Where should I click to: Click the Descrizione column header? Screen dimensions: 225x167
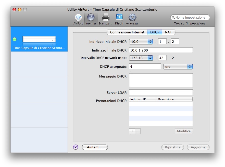175,99
